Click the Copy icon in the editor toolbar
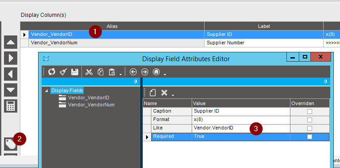Screen dimensions: 340x168 [x=100, y=72]
